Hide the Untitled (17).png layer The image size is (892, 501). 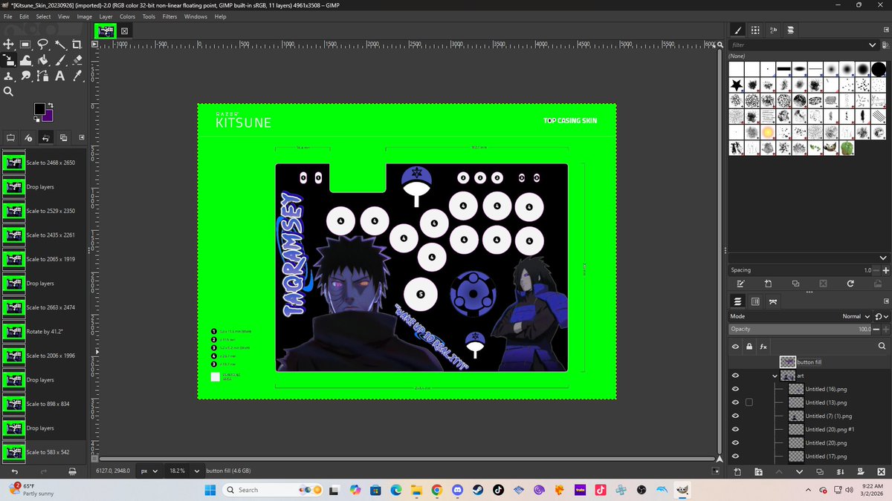(x=735, y=456)
